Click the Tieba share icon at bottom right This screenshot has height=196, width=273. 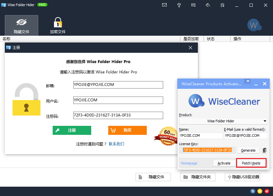[x=253, y=191]
